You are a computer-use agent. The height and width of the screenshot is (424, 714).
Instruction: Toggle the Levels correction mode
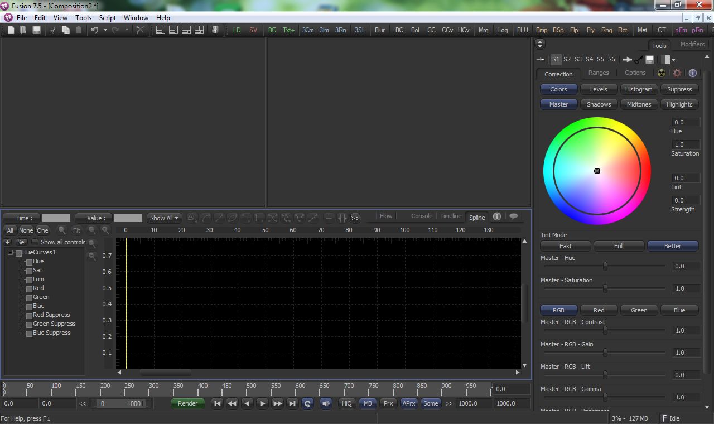coord(599,89)
